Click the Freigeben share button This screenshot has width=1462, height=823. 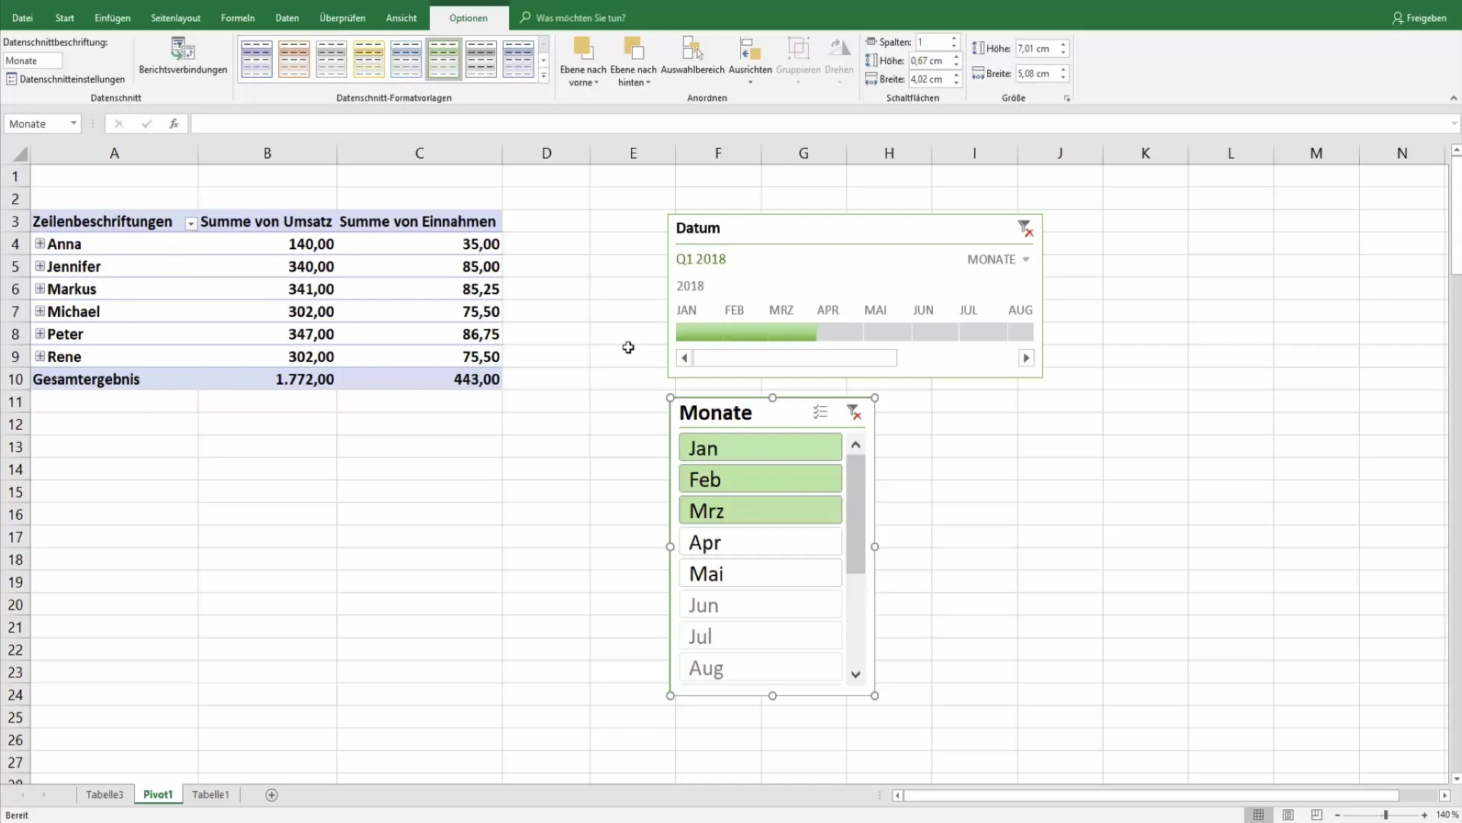(1419, 18)
